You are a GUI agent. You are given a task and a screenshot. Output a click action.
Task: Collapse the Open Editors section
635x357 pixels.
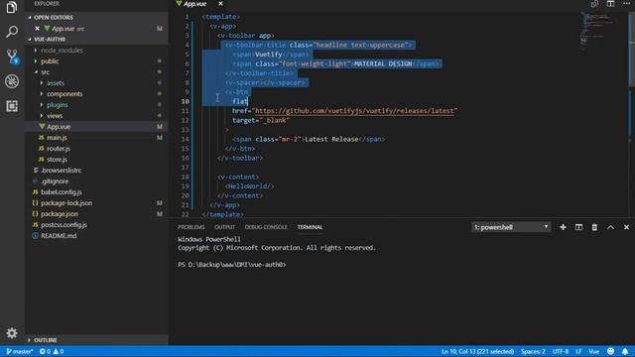pos(54,18)
